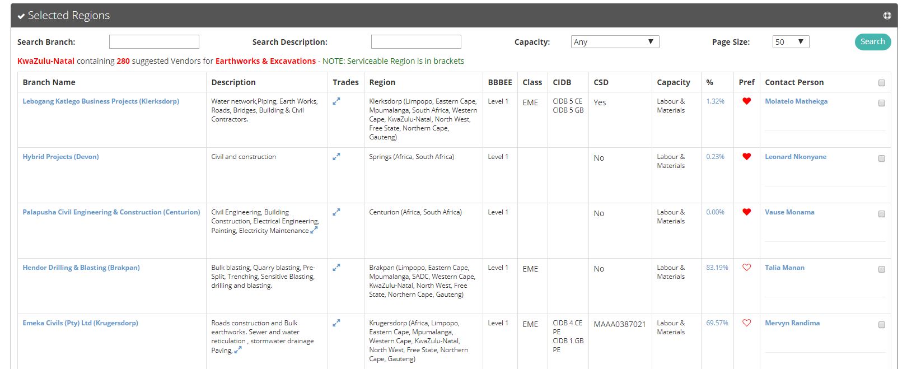The width and height of the screenshot is (907, 369).
Task: Open contact Talia Manan
Action: (784, 268)
